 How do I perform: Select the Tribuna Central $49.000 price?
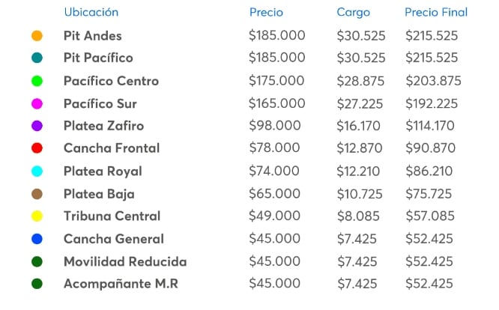[274, 216]
